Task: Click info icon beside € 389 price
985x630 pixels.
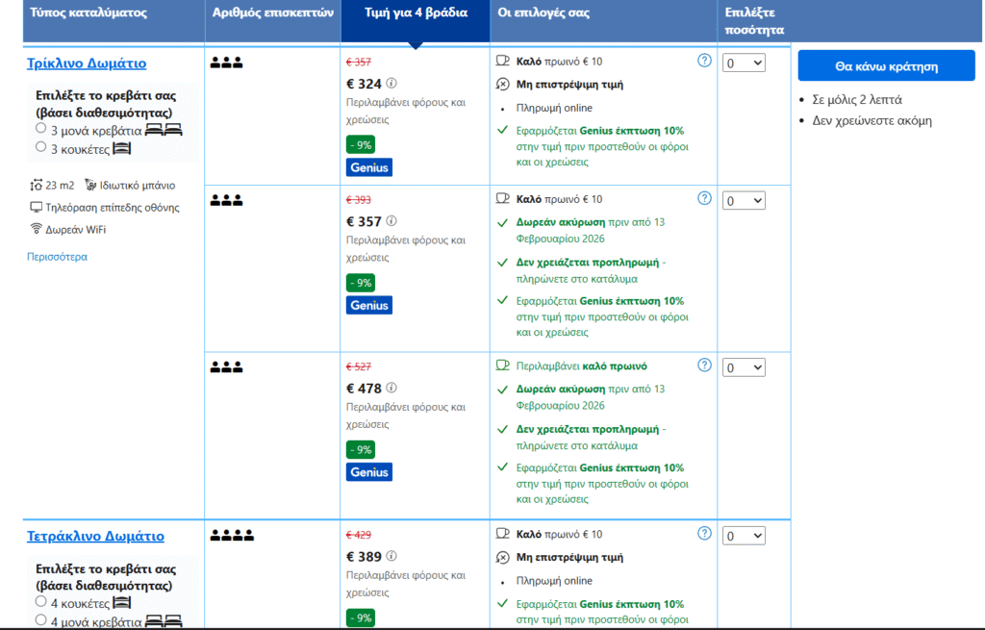Action: point(391,556)
